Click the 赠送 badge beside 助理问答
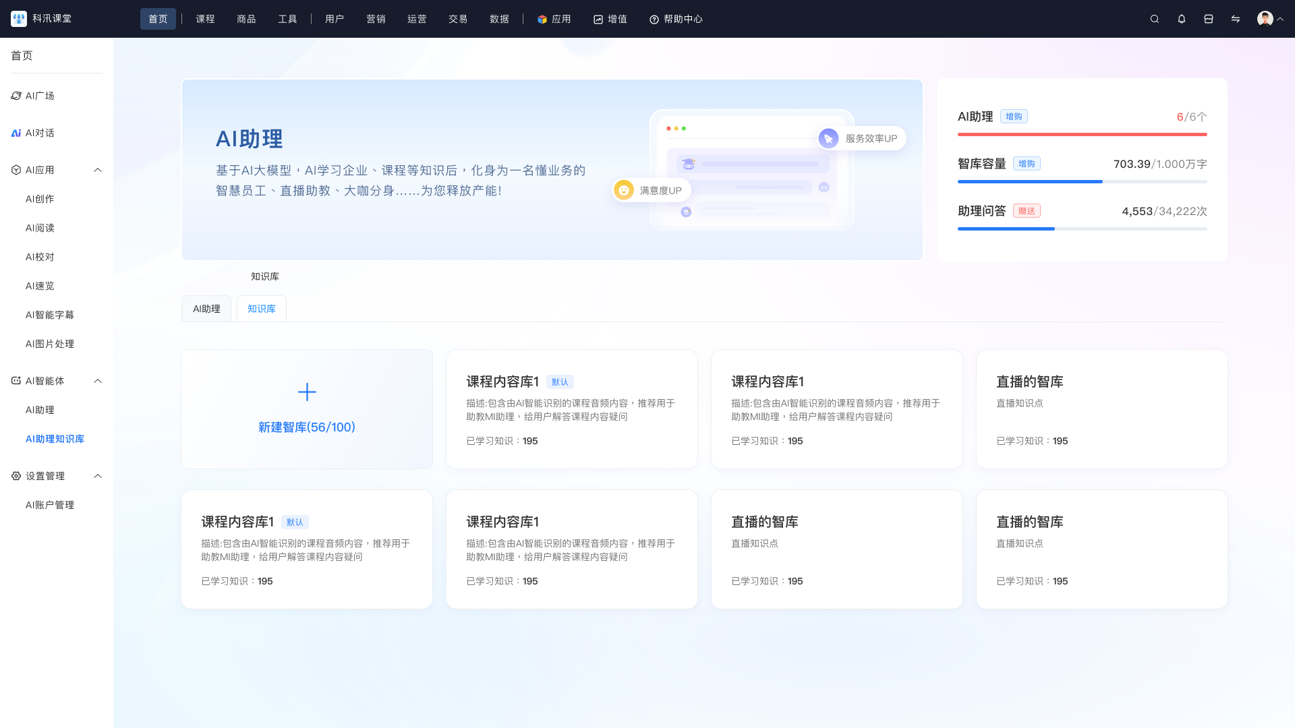The width and height of the screenshot is (1295, 728). tap(1027, 210)
